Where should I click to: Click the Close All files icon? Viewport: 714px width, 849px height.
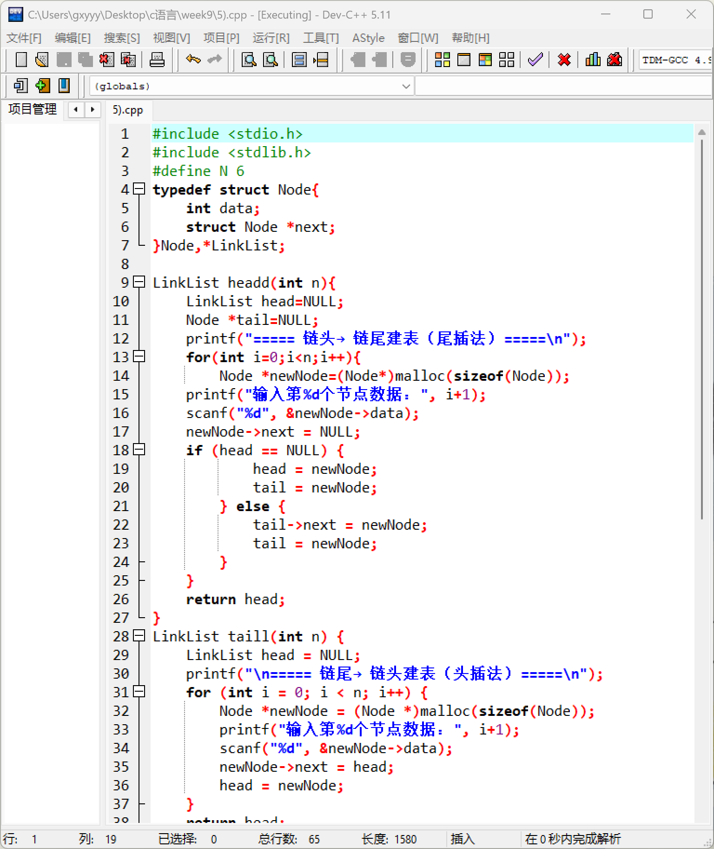[x=128, y=60]
